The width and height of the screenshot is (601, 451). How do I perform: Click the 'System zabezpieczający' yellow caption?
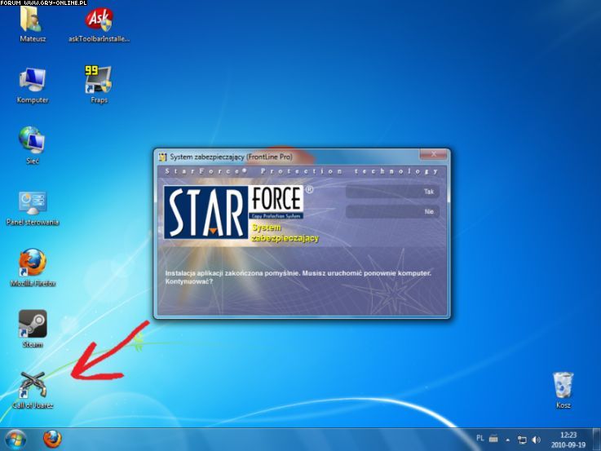pos(285,233)
